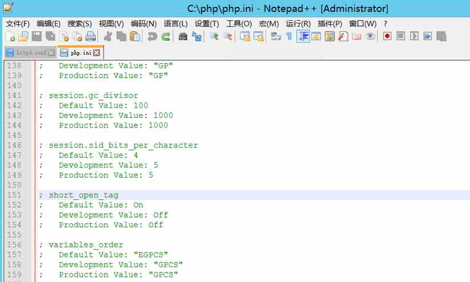This screenshot has width=470, height=282.
Task: Create a new document with the New icon
Action: [x=10, y=36]
